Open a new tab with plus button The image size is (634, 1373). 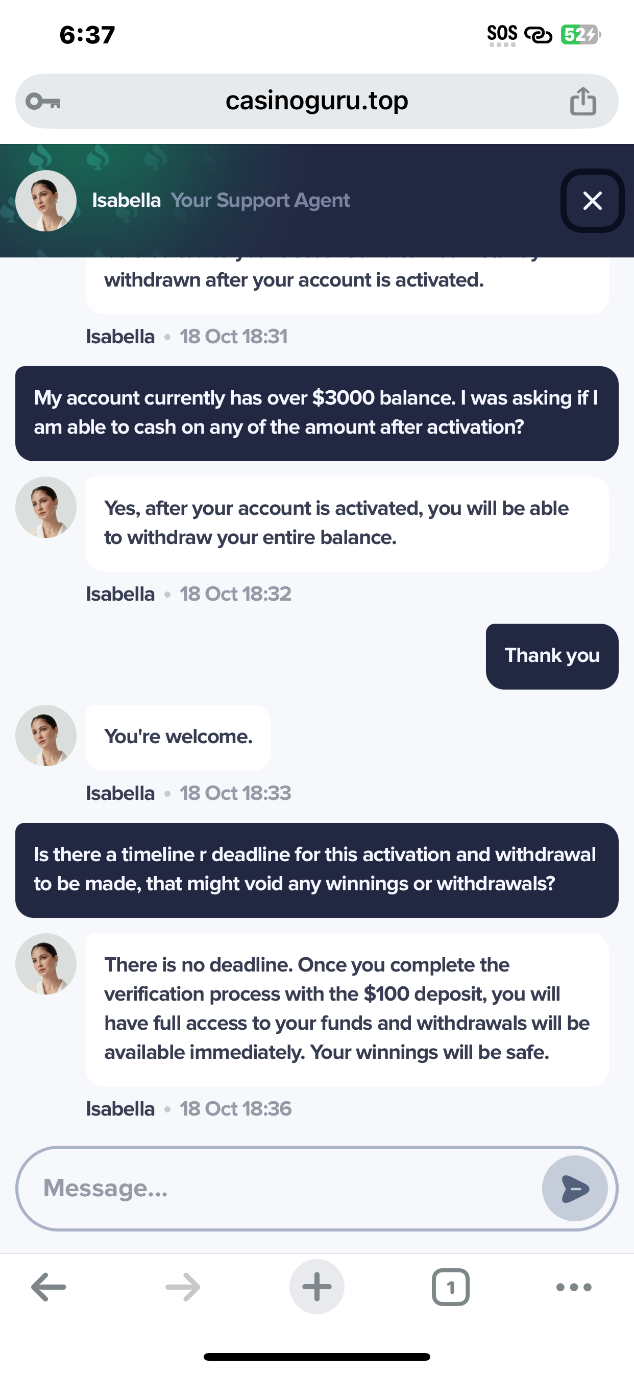[x=316, y=1287]
